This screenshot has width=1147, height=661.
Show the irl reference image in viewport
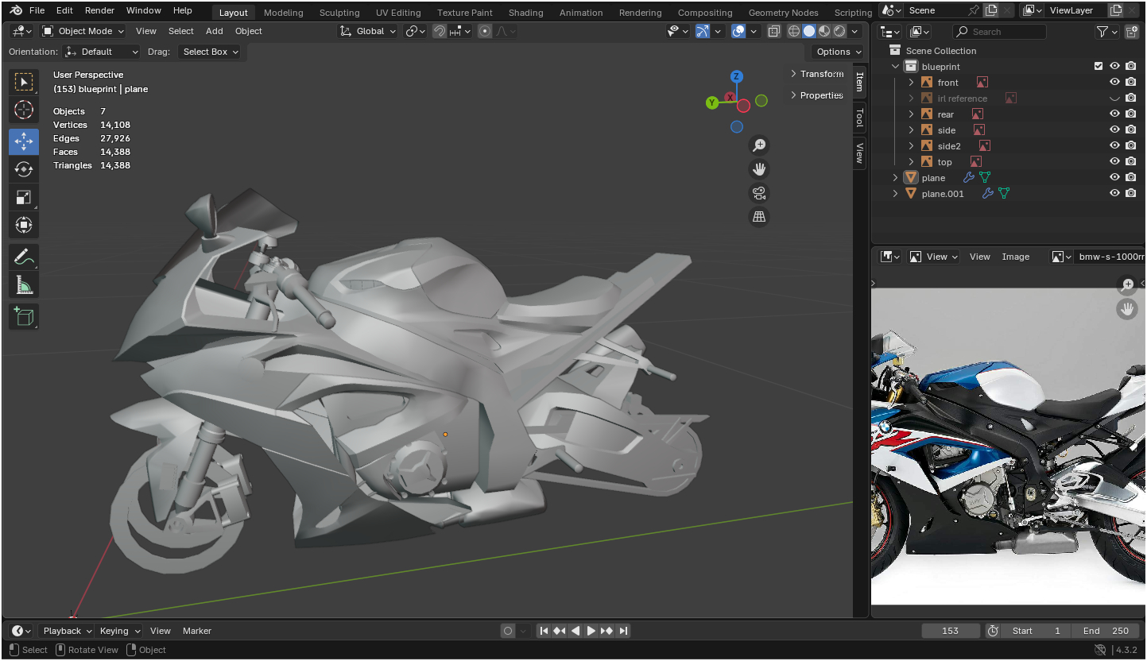point(1115,99)
